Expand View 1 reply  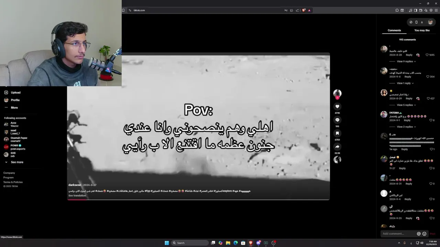pos(405,83)
